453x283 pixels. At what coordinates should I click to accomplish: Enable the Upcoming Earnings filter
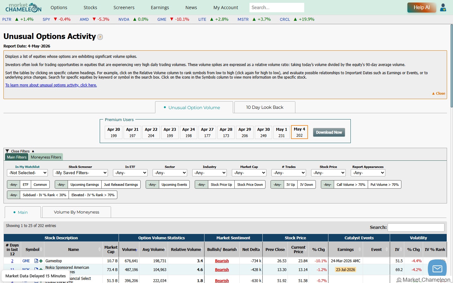tap(85, 185)
